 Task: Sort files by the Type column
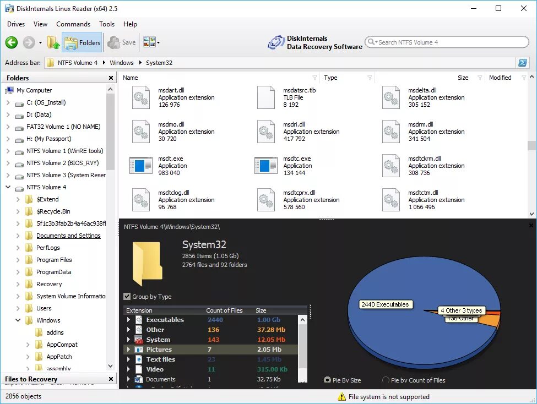point(330,78)
